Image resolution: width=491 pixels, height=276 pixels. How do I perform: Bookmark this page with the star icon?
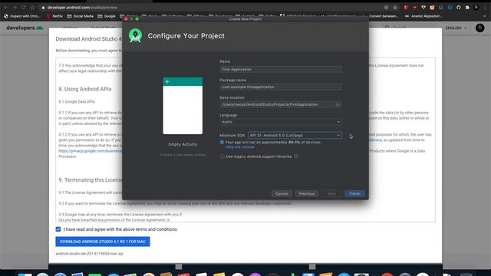coord(395,7)
